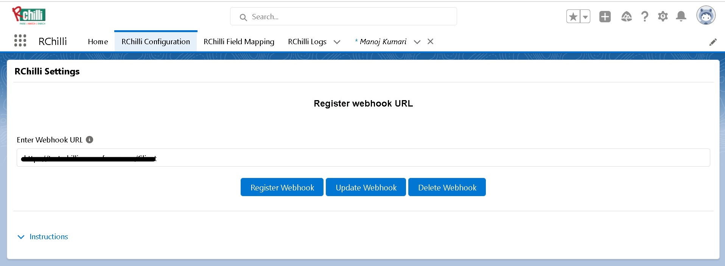Viewport: 725px width, 266px height.
Task: Open the Trailhead guidance icon
Action: (626, 17)
